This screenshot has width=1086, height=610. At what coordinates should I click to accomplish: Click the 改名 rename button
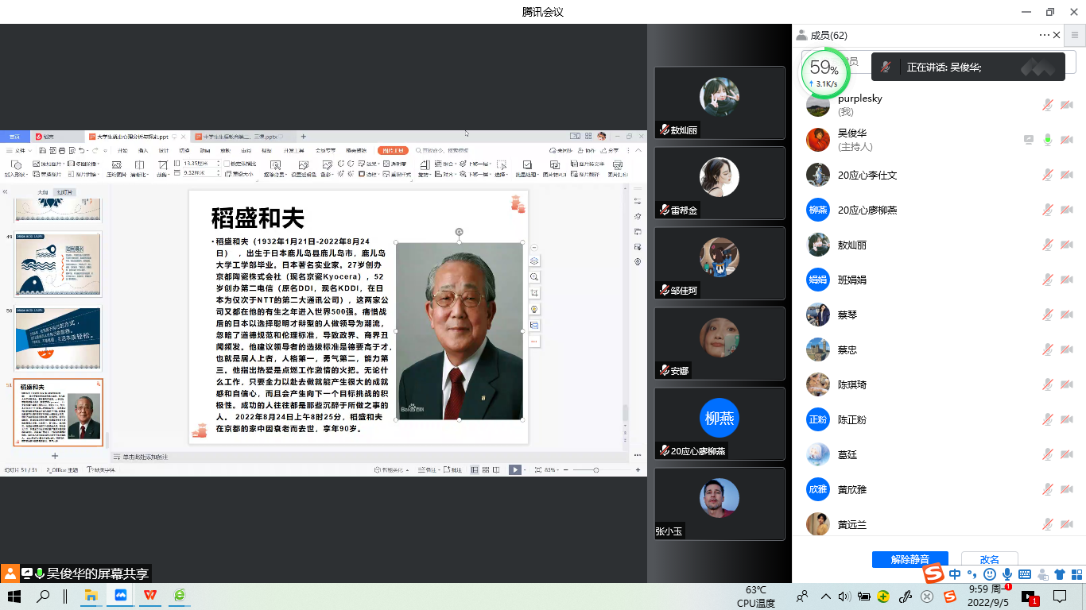tap(989, 559)
